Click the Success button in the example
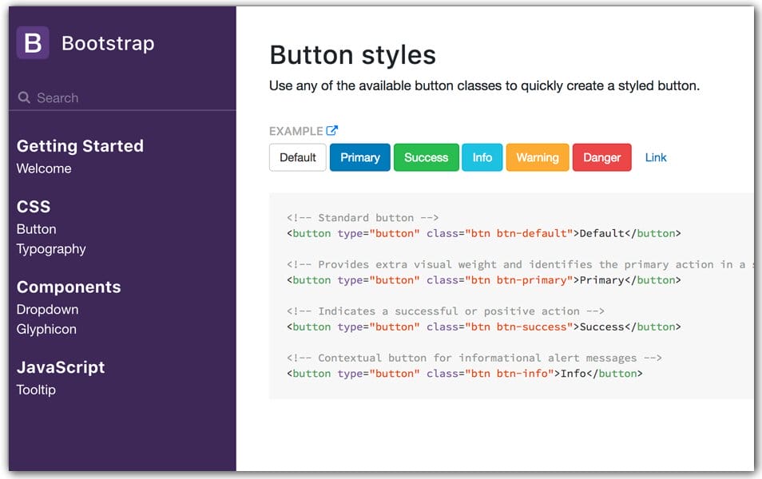This screenshot has width=762, height=479. coord(426,157)
